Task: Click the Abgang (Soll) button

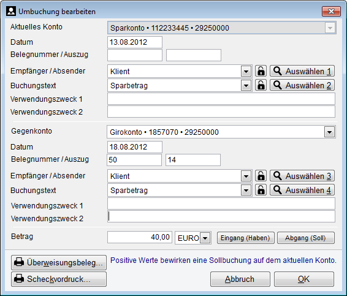Action: [x=306, y=238]
